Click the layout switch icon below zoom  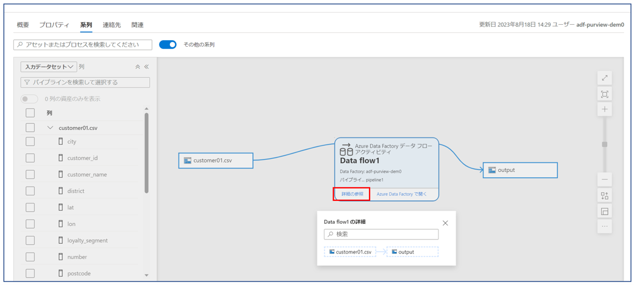[604, 196]
